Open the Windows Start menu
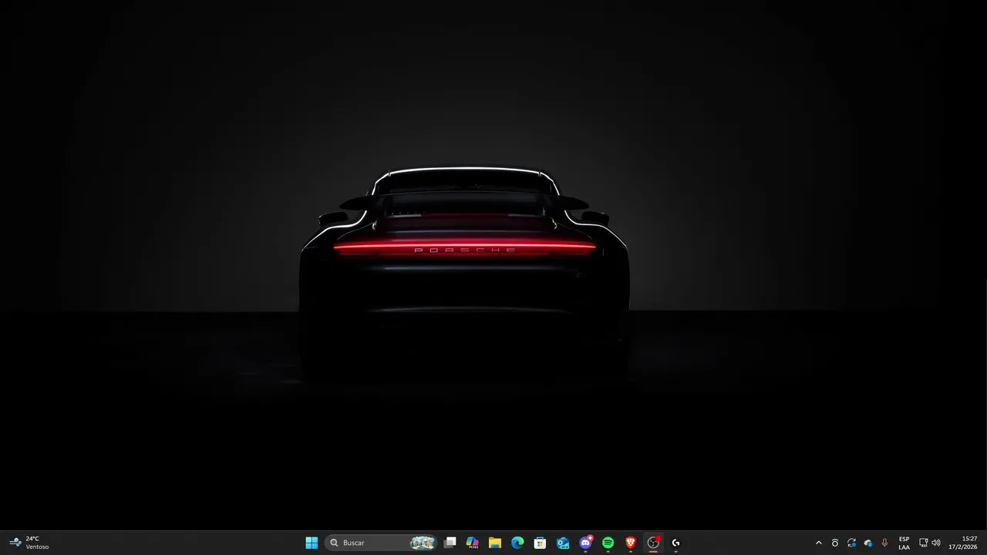This screenshot has height=555, width=987. coord(312,543)
